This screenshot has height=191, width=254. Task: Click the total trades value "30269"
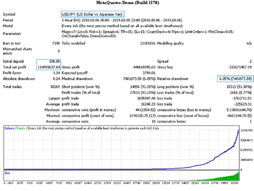pos(55,87)
